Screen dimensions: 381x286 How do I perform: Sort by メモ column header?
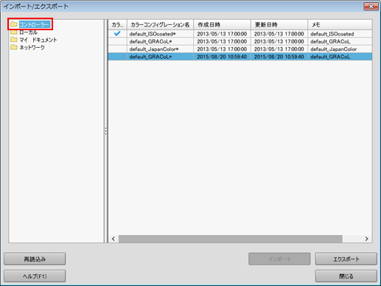(x=340, y=25)
